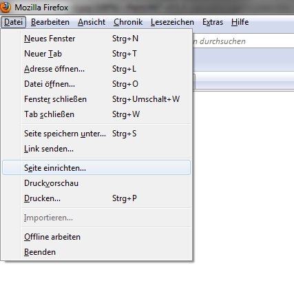The height and width of the screenshot is (281, 294).
Task: Choose Fenster schließen entry
Action: tap(96, 99)
